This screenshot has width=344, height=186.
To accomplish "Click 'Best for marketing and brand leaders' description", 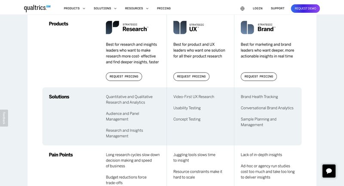I will click(267, 50).
